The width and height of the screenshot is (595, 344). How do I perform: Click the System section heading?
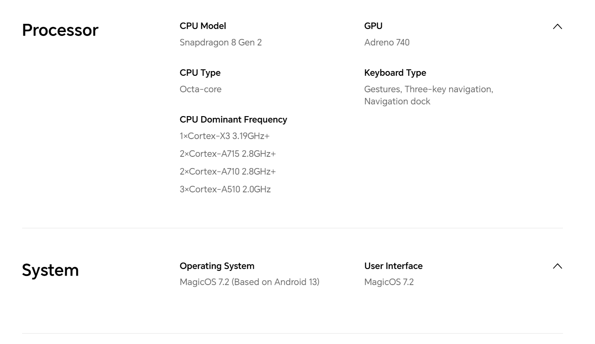[x=50, y=270]
